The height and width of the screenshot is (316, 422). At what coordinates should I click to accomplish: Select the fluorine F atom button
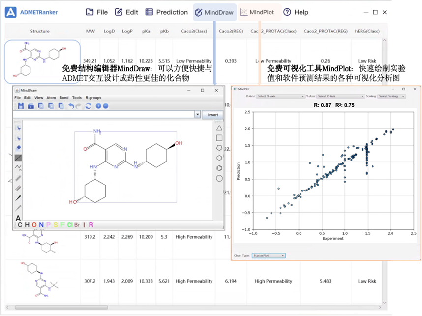pyautogui.click(x=62, y=225)
